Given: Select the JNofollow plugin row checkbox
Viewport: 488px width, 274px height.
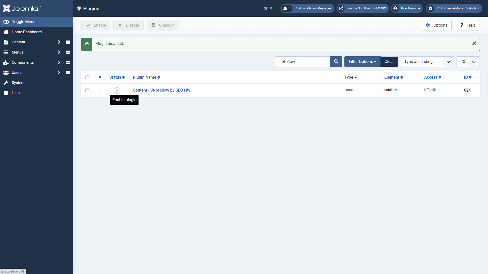Looking at the screenshot, I should 87,90.
